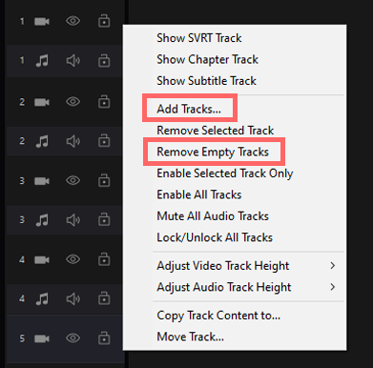
Task: Click the audio track 4 music note icon
Action: pyautogui.click(x=42, y=298)
